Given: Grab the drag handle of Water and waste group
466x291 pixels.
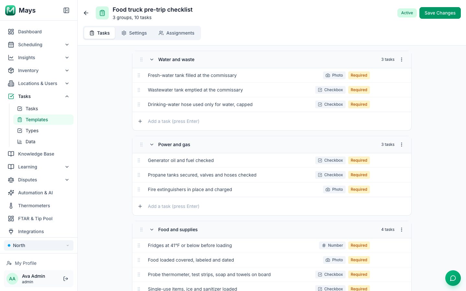Looking at the screenshot, I should [141, 59].
